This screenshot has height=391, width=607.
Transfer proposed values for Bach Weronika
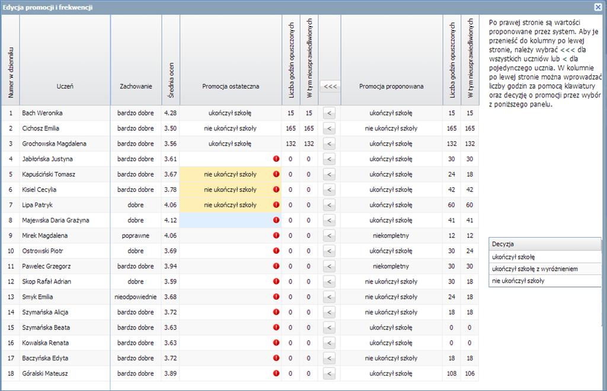tap(329, 113)
